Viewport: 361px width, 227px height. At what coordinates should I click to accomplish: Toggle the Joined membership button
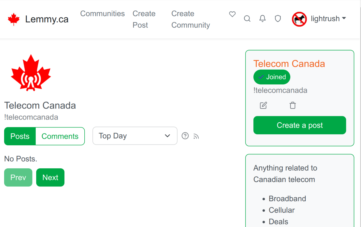tap(272, 77)
